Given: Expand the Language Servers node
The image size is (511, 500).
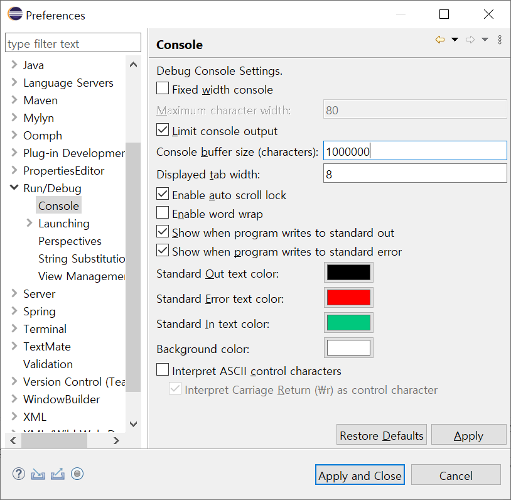Looking at the screenshot, I should pos(14,82).
